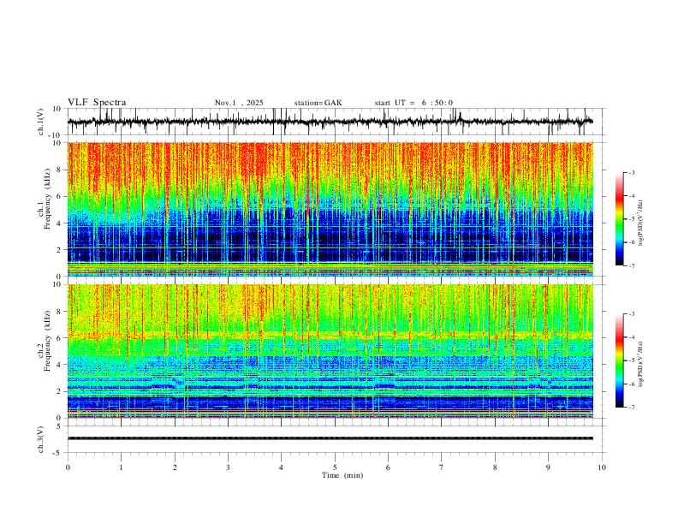Click the ch.1 log(PSD) colorbar label
This screenshot has width=678, height=524.
pos(641,223)
